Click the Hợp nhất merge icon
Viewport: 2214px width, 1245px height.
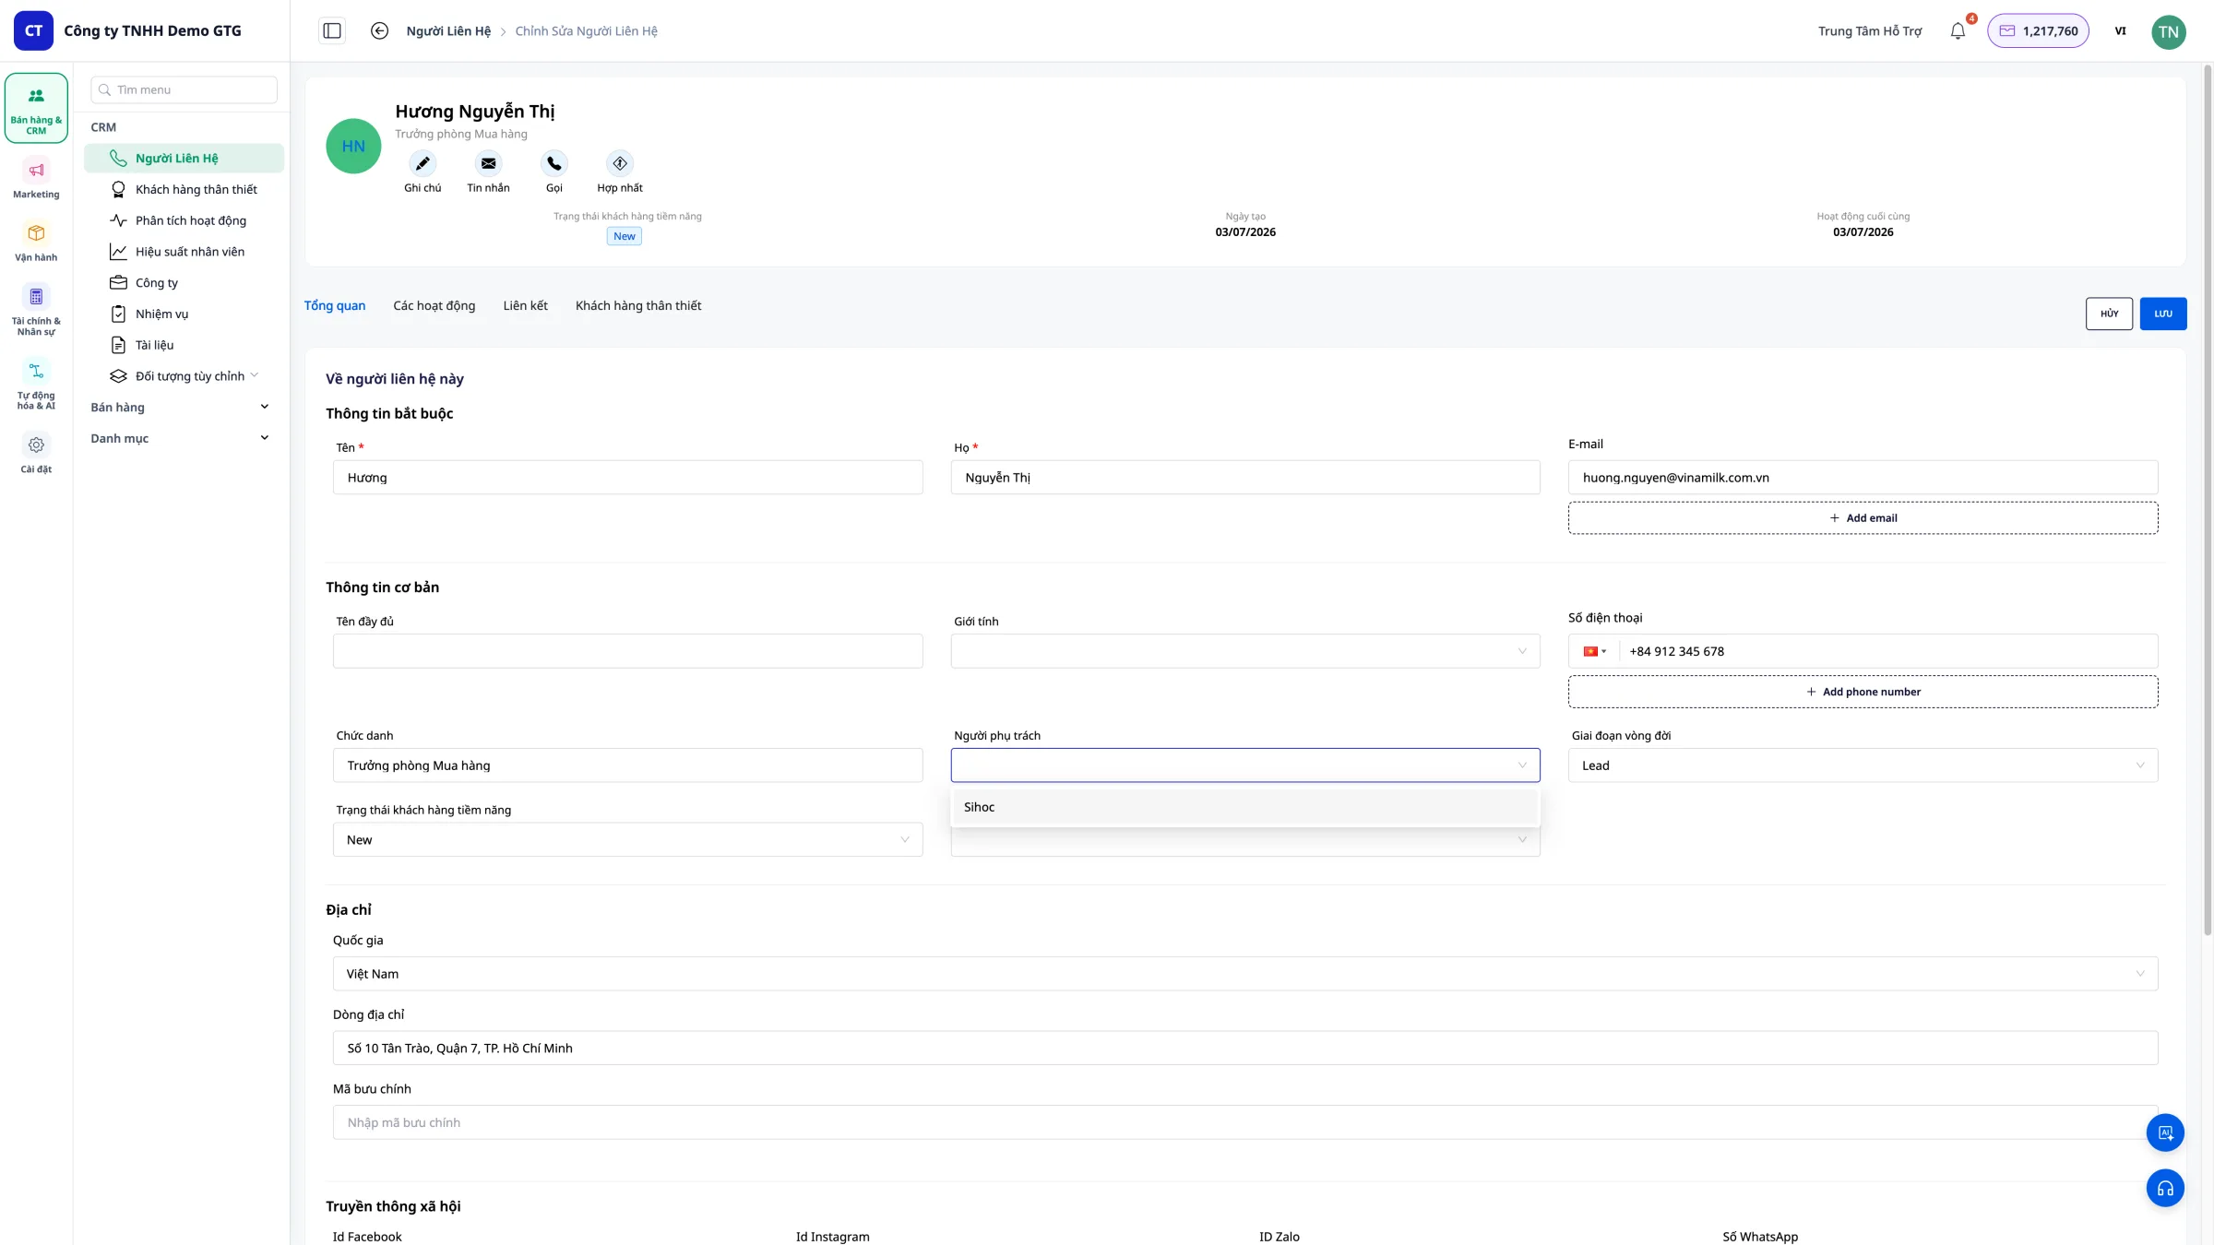click(620, 163)
